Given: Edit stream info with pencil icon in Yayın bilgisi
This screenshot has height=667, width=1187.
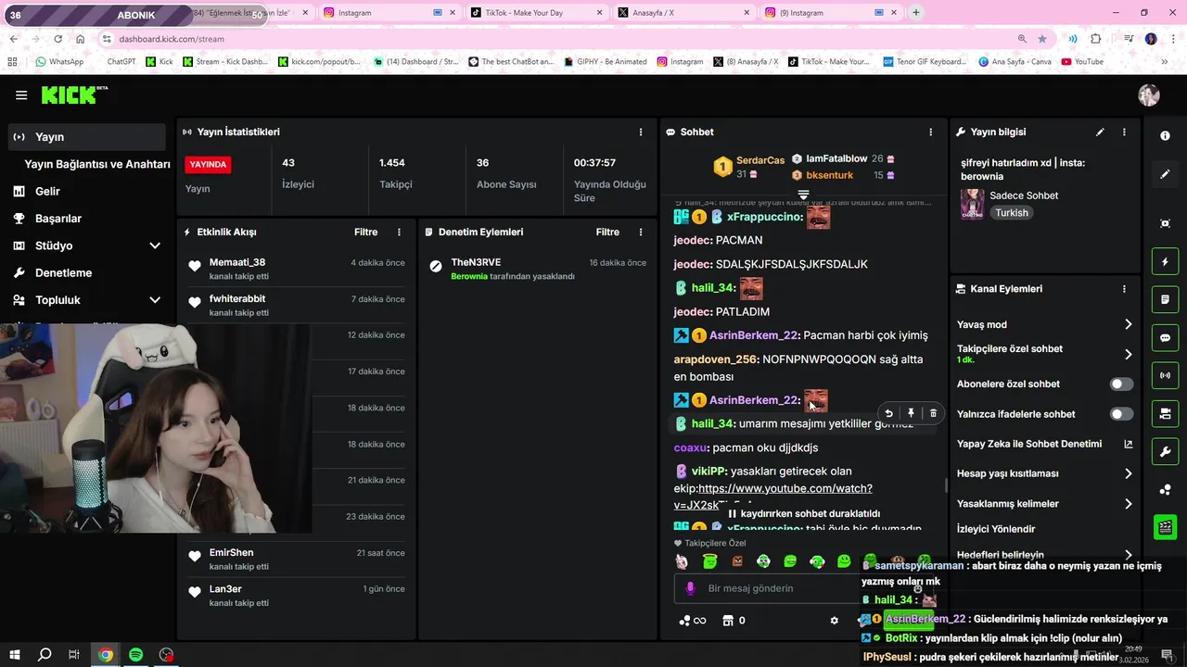Looking at the screenshot, I should pos(1100,132).
